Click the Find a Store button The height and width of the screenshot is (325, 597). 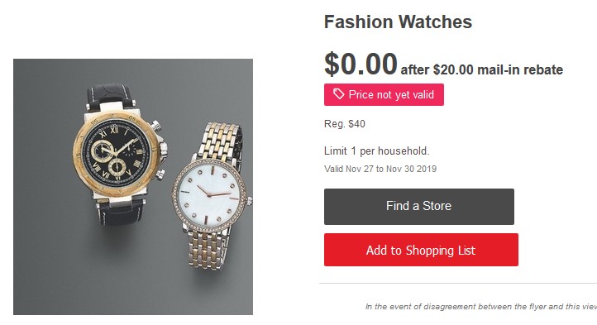tap(419, 207)
